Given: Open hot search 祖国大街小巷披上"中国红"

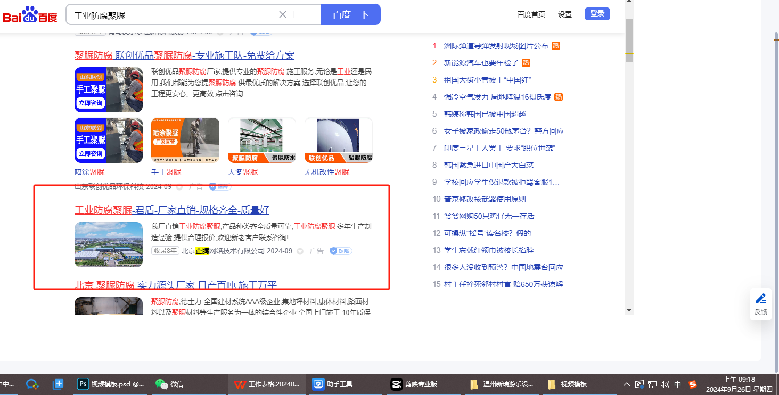Looking at the screenshot, I should 487,80.
